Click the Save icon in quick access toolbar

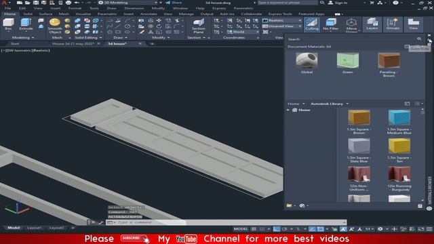[x=36, y=3]
